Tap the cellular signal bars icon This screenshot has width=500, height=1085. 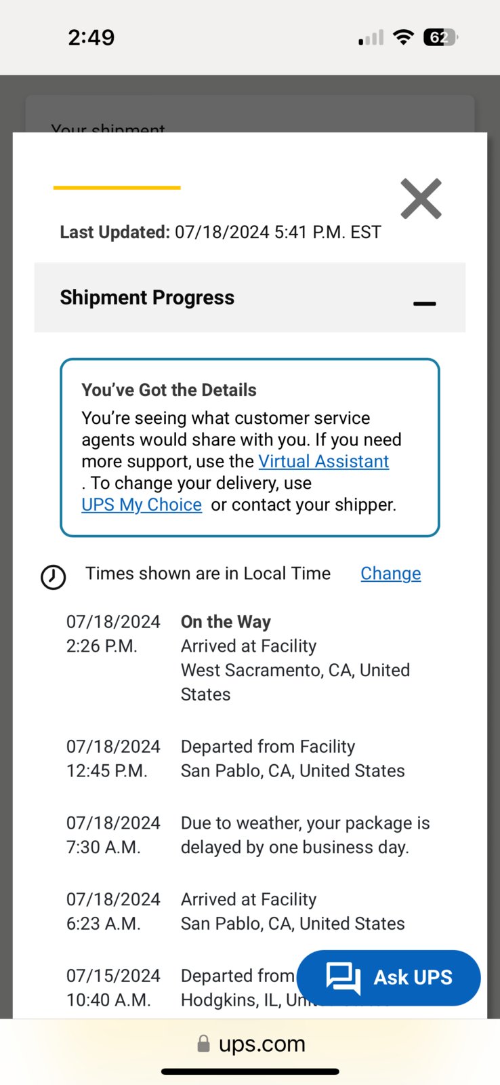pyautogui.click(x=371, y=38)
